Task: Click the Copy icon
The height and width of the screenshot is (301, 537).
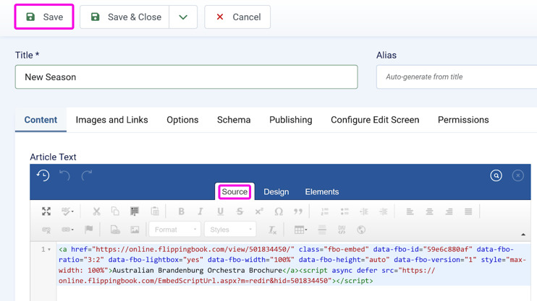Action: coord(115,211)
